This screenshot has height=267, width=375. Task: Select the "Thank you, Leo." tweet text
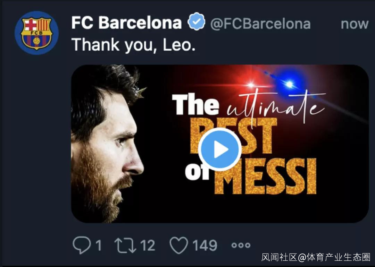133,44
